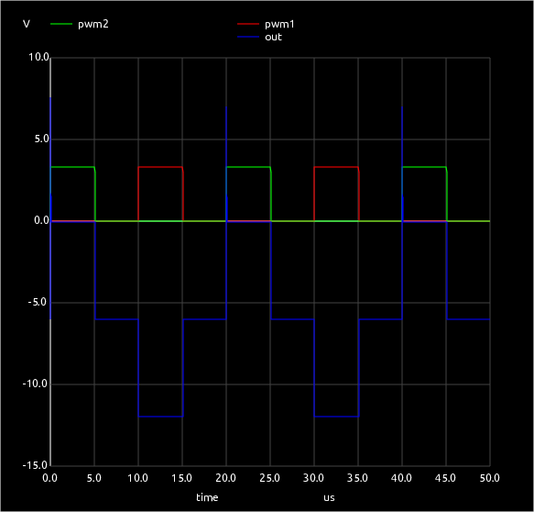Click the time axis label
This screenshot has width=534, height=512.
pyautogui.click(x=207, y=497)
